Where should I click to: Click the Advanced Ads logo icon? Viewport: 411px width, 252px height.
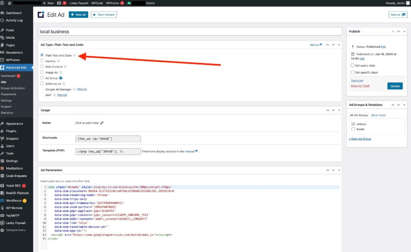[41, 14]
